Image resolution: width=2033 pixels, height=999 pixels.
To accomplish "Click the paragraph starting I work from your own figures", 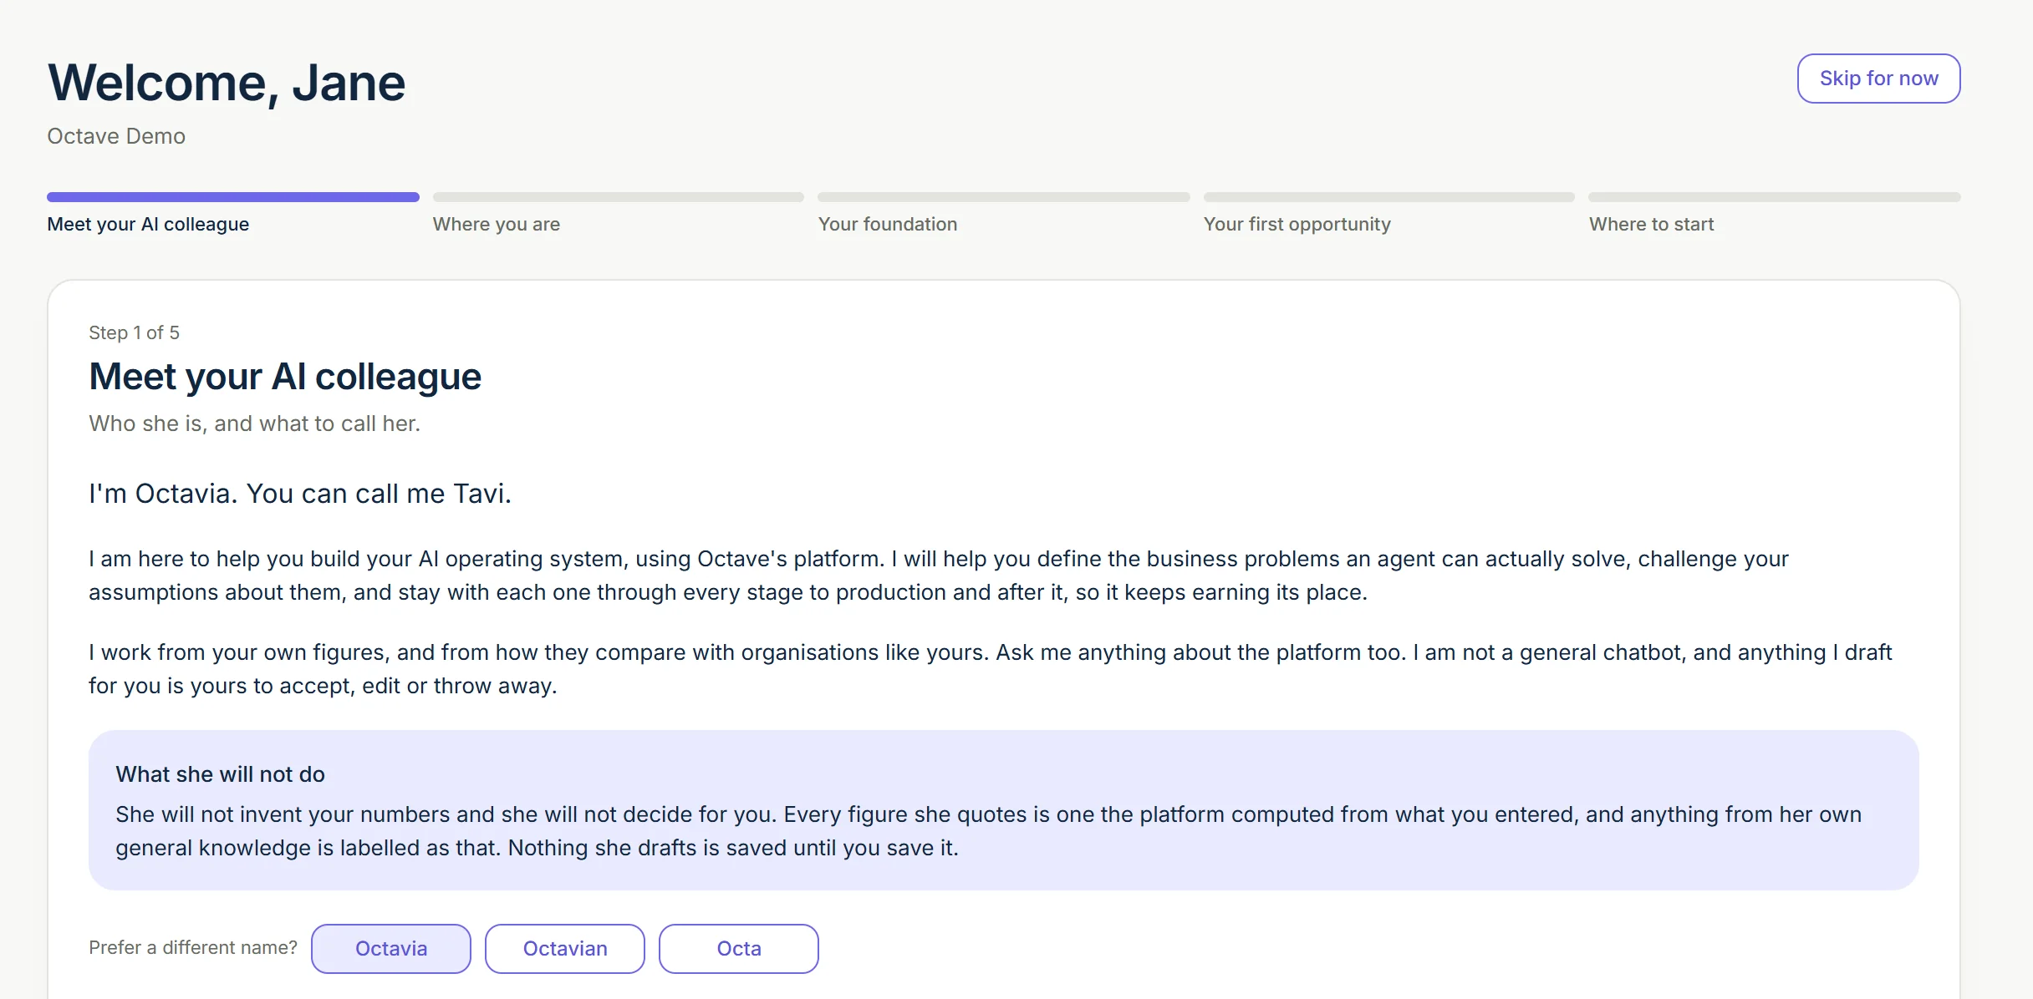I will (991, 669).
